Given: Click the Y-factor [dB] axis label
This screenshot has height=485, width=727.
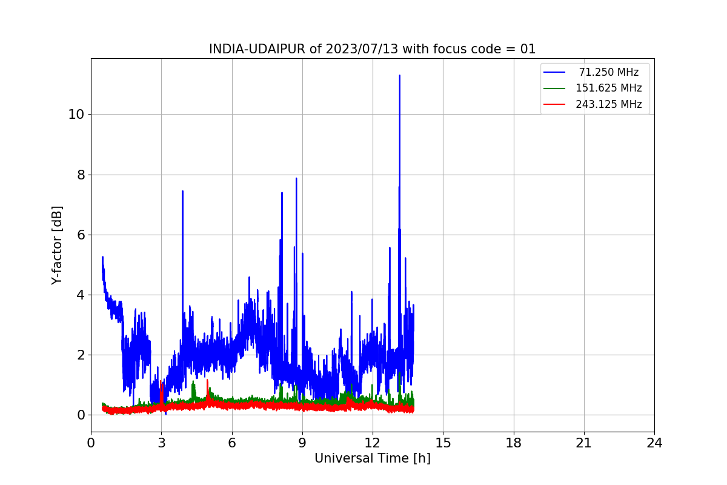Looking at the screenshot, I should tap(57, 245).
